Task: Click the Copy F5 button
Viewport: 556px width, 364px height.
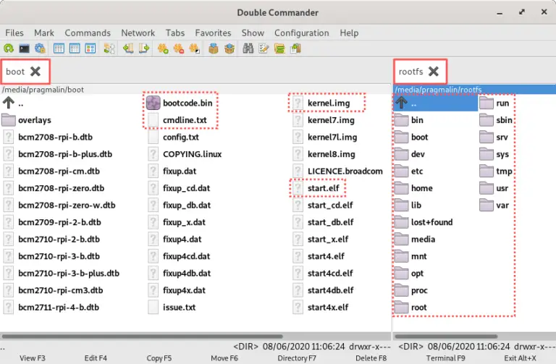Action: tap(159, 358)
